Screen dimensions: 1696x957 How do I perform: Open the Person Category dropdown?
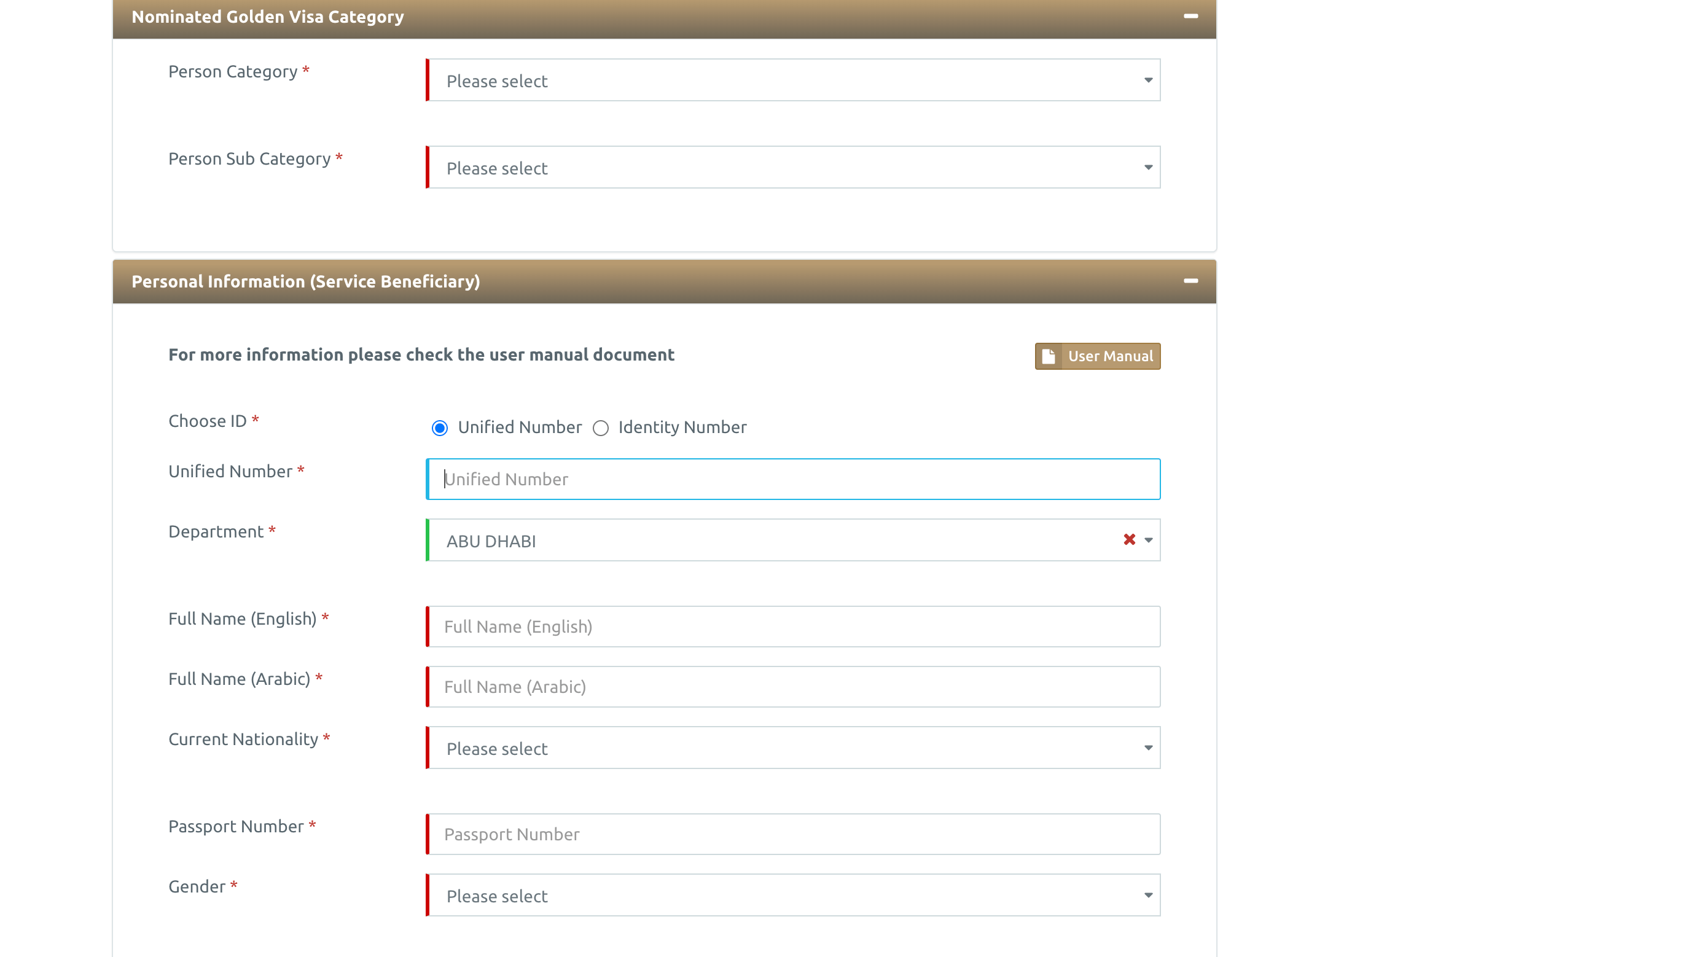coord(794,80)
